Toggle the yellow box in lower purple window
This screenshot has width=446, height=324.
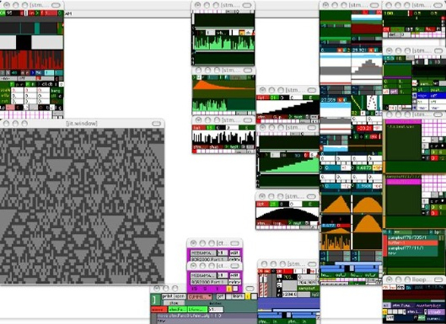[x=229, y=288]
